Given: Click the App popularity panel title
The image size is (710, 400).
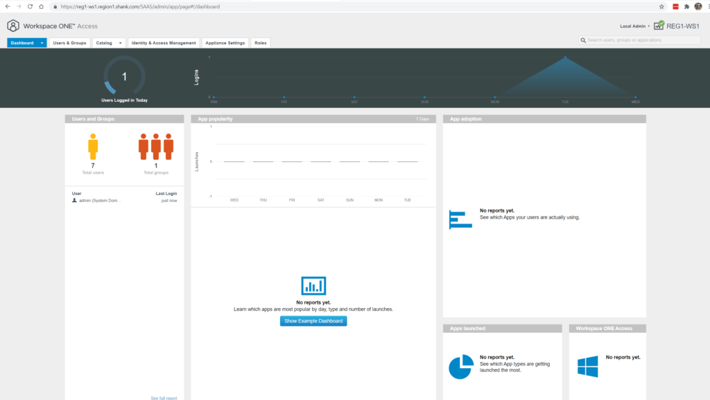Looking at the screenshot, I should point(215,119).
